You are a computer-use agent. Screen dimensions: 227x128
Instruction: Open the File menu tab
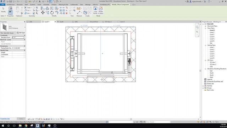tap(3, 5)
